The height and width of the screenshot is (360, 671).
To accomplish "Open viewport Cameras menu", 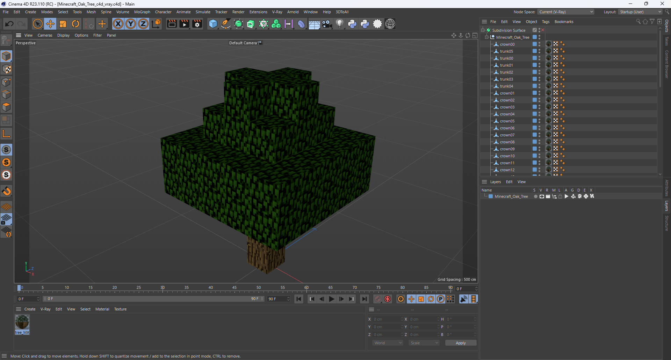I will coord(45,35).
